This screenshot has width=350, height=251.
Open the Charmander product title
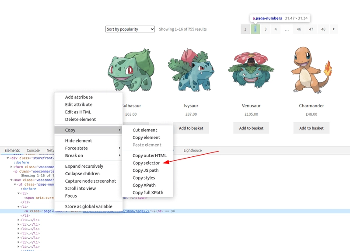[x=311, y=106]
